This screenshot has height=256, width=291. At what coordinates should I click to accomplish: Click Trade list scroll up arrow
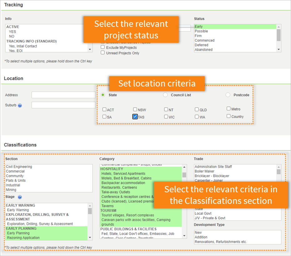click(278, 167)
